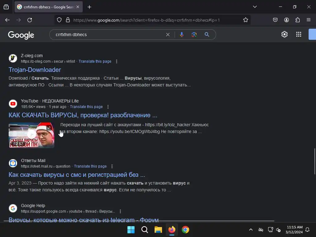
Task: Click the Google Help favicon
Action: [13, 208]
